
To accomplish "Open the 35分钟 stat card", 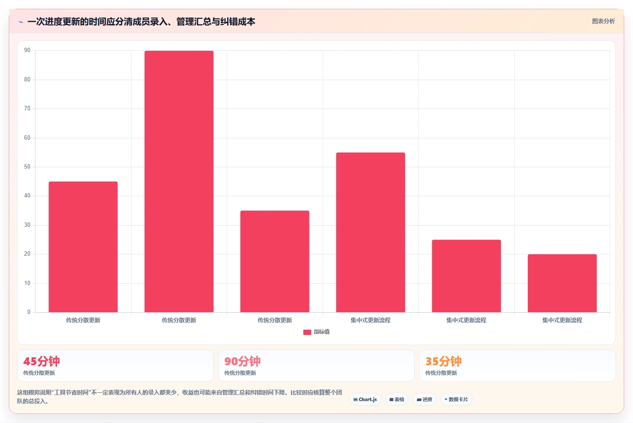I will click(x=517, y=366).
